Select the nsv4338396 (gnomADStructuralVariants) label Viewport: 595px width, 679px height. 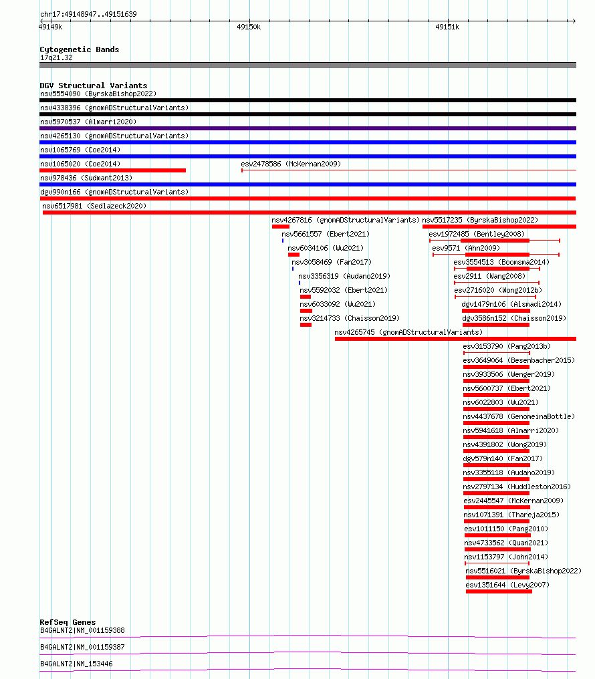pyautogui.click(x=114, y=108)
